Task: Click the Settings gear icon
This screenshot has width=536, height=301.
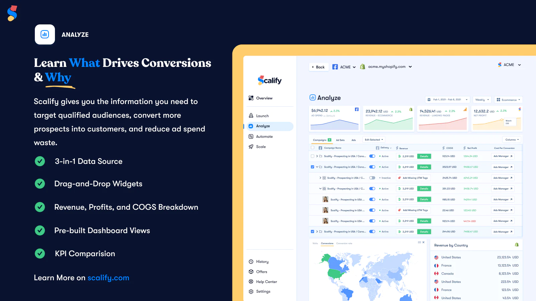Action: click(x=251, y=291)
